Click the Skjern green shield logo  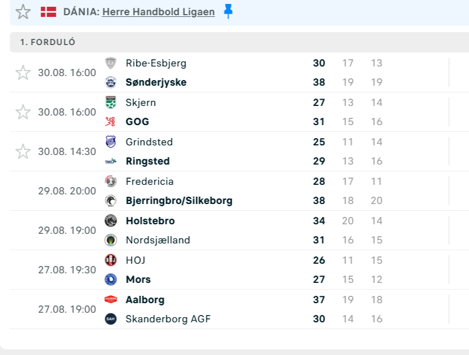click(111, 103)
